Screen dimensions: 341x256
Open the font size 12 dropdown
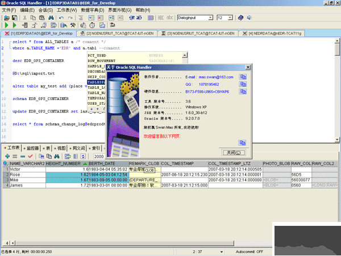tap(231, 18)
